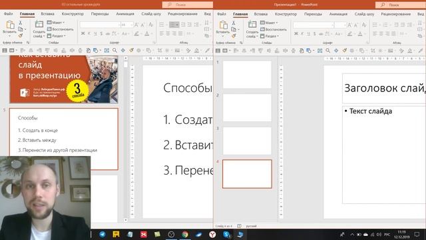Click Restore (Восстановить) in left window
The width and height of the screenshot is (426, 240).
coord(61,29)
